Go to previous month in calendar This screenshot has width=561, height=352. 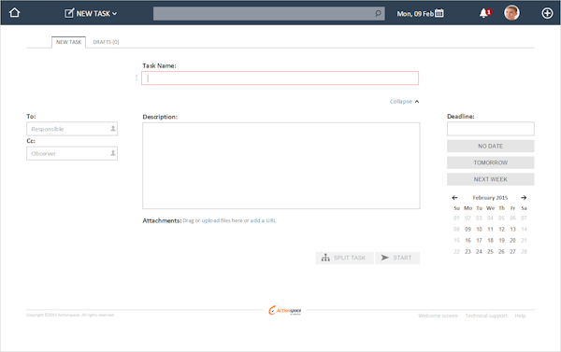click(454, 198)
